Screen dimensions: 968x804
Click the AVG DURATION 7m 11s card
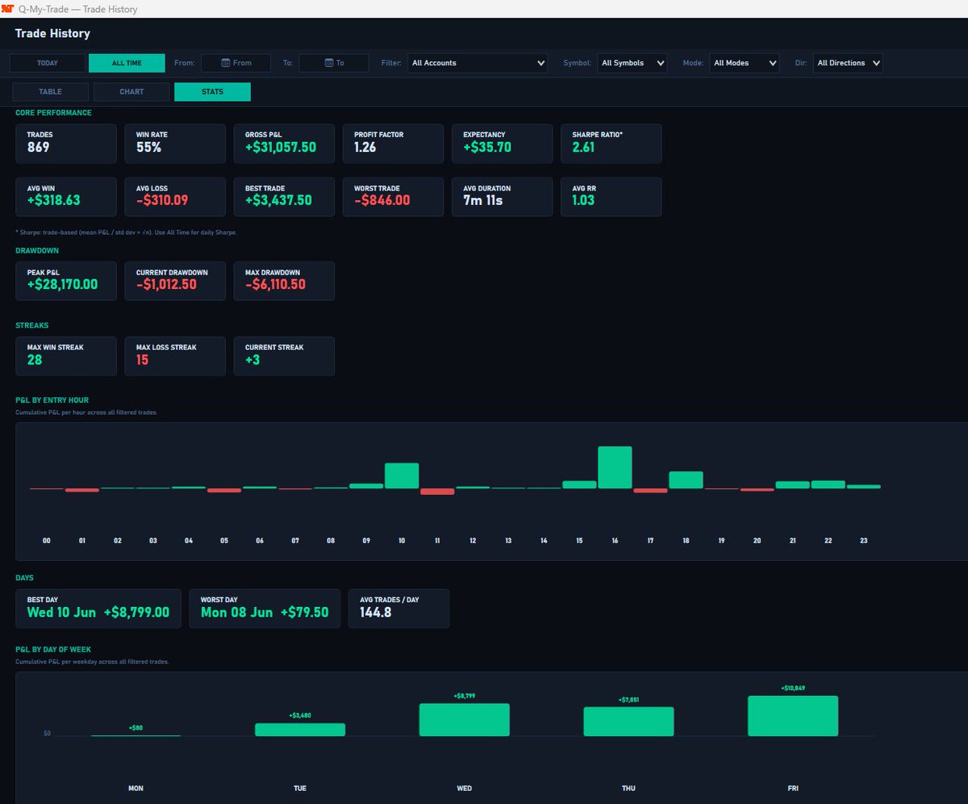(502, 197)
